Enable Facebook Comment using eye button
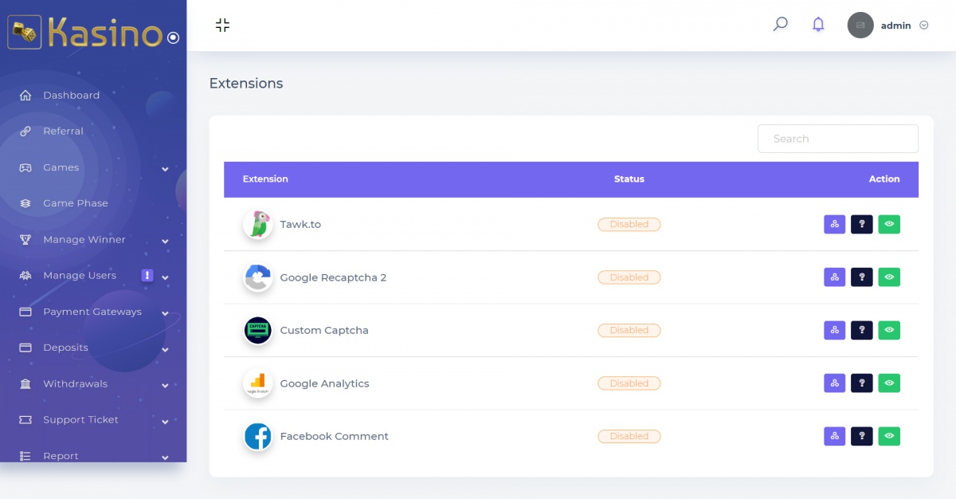This screenshot has height=499, width=956. [889, 436]
